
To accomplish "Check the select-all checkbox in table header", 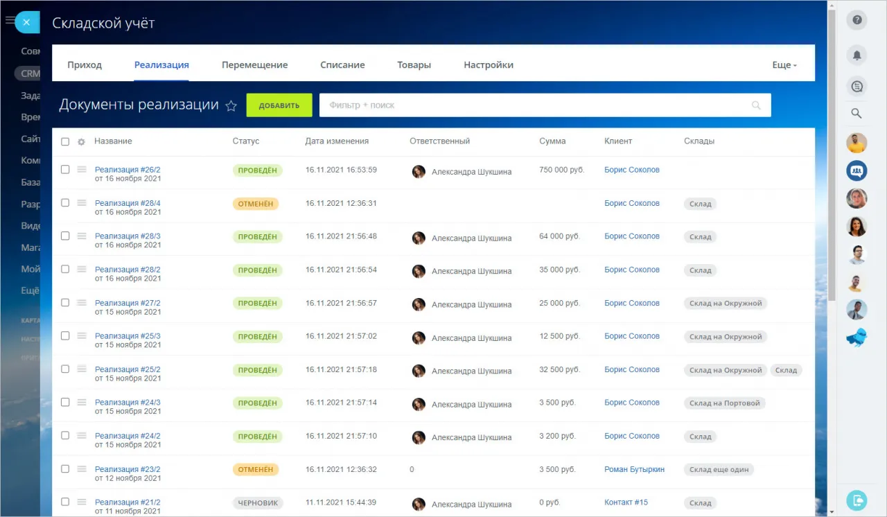I will [x=64, y=141].
